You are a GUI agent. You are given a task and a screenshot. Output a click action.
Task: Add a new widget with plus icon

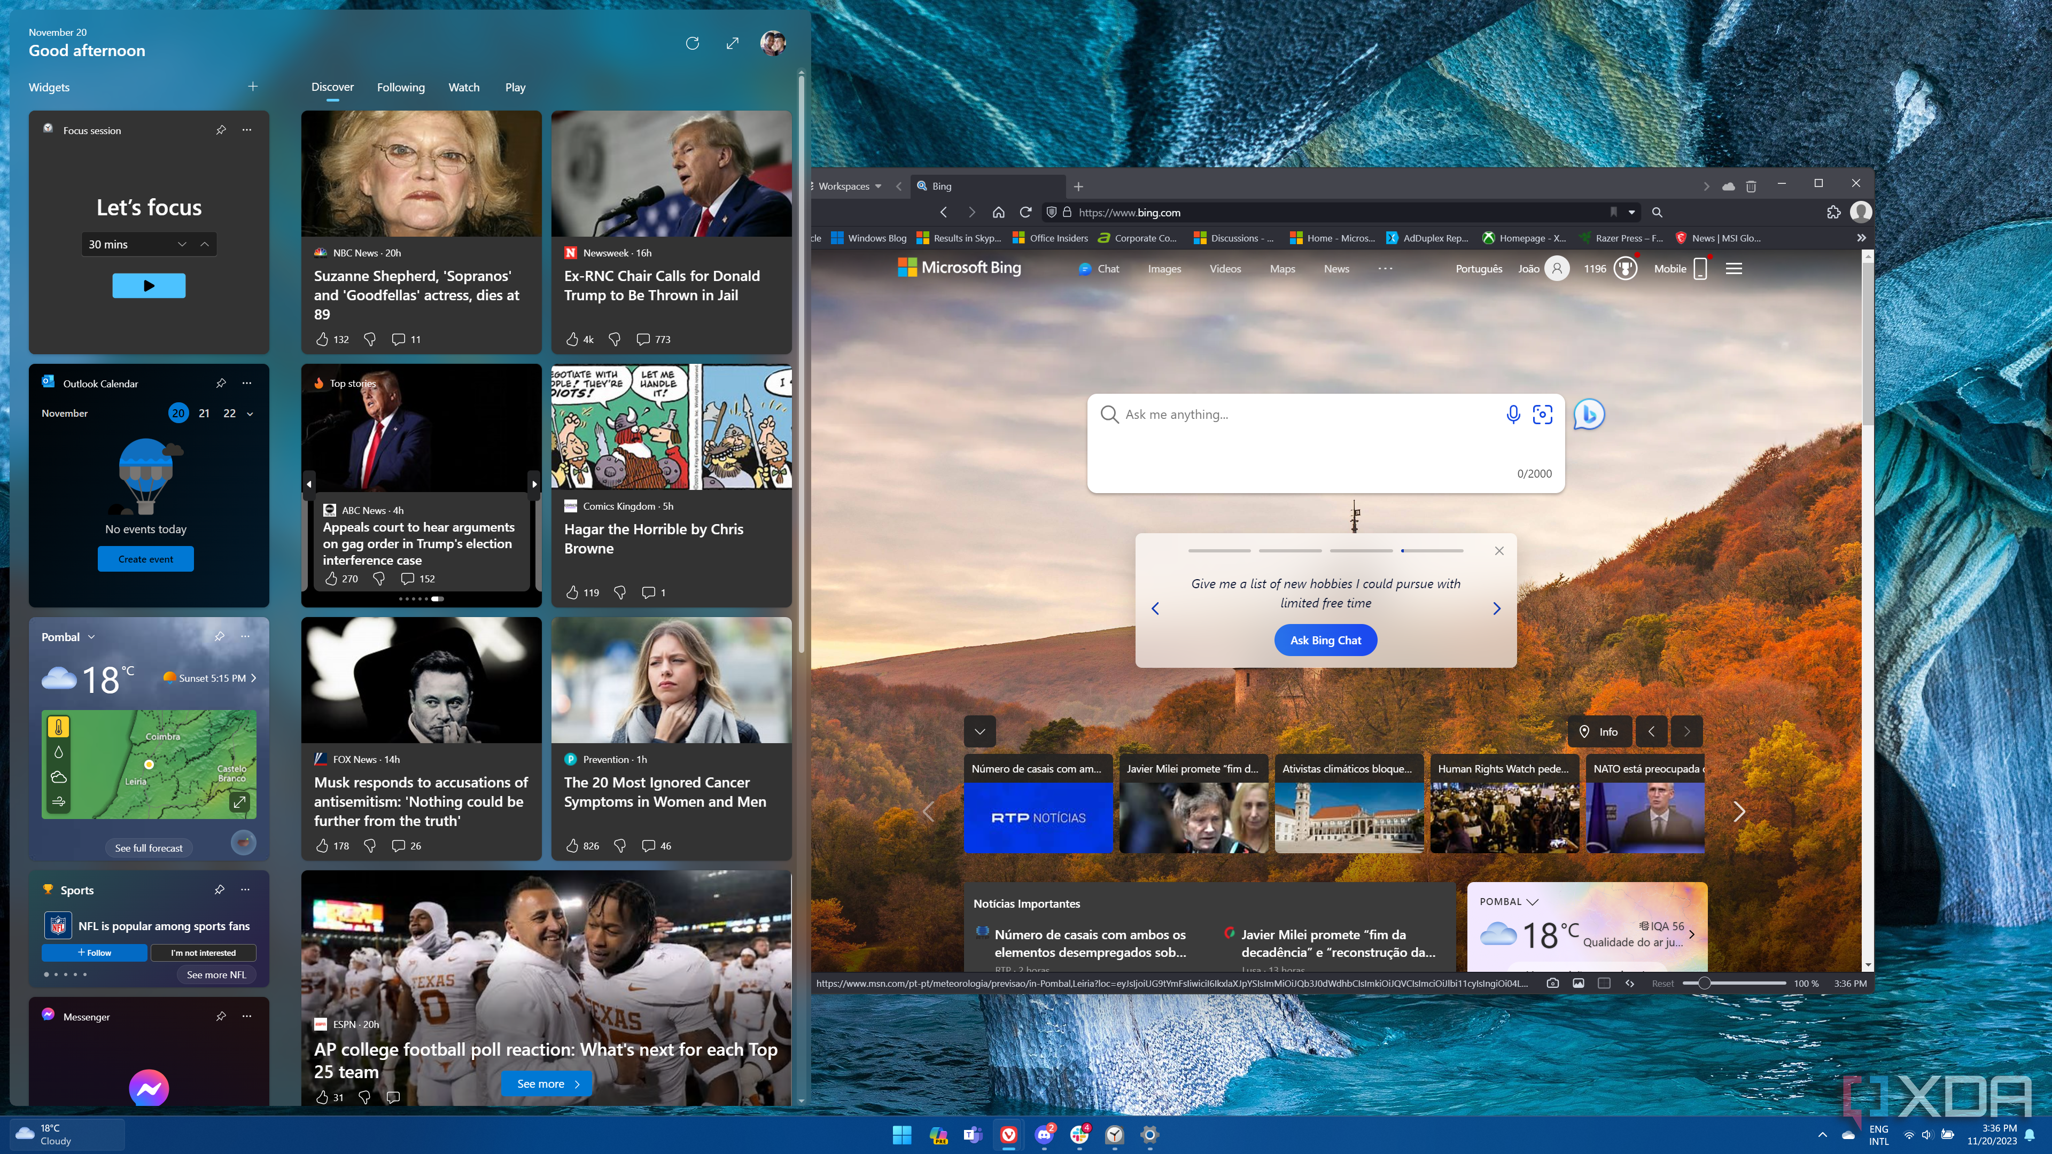(x=253, y=86)
